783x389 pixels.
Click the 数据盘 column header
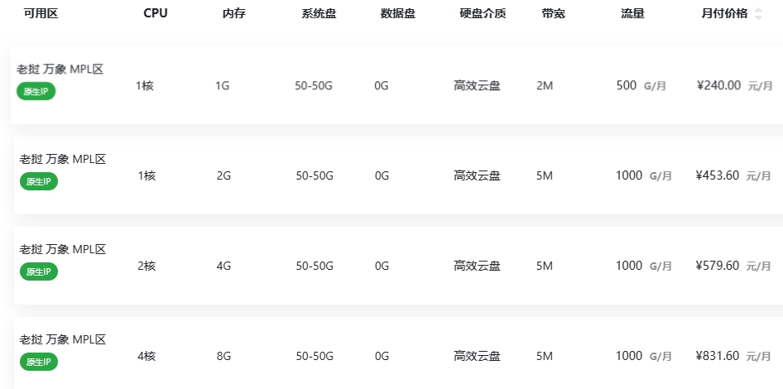point(398,13)
